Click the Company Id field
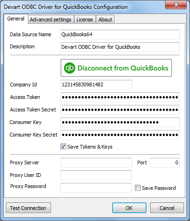This screenshot has height=221, width=190. tap(96, 84)
